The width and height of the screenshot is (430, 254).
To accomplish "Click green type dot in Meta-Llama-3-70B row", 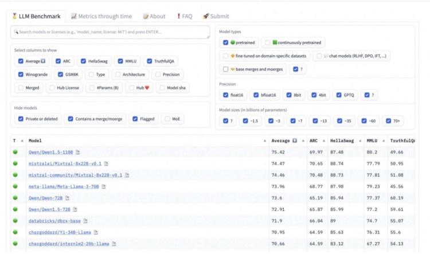I will [15, 186].
